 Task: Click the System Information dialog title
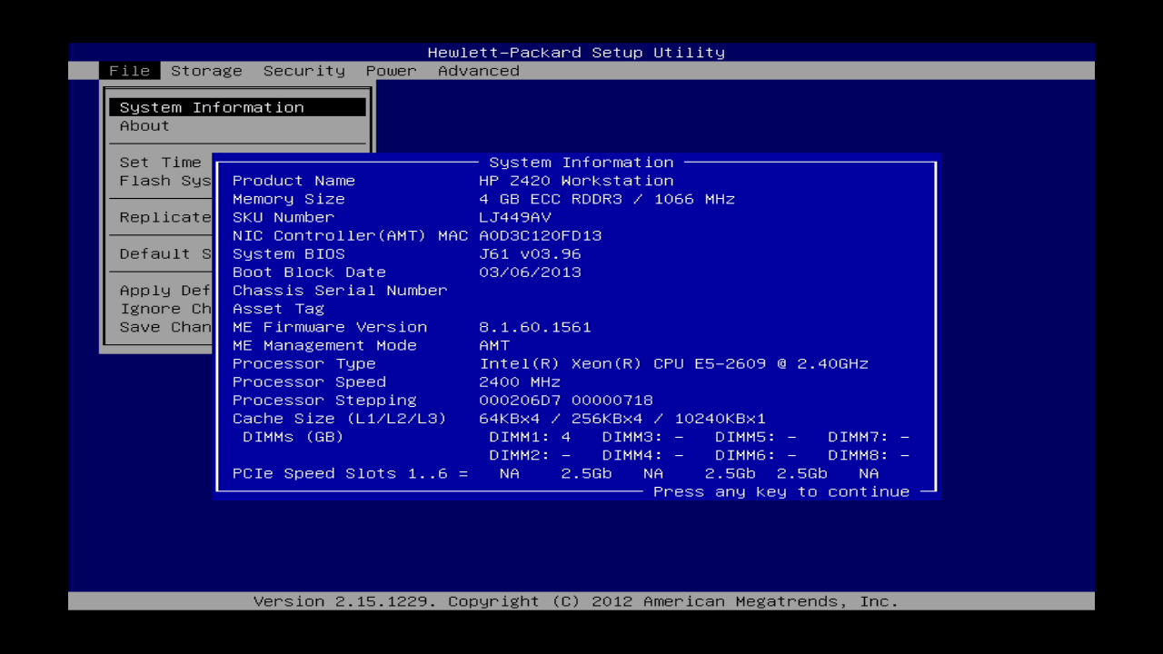click(x=581, y=163)
